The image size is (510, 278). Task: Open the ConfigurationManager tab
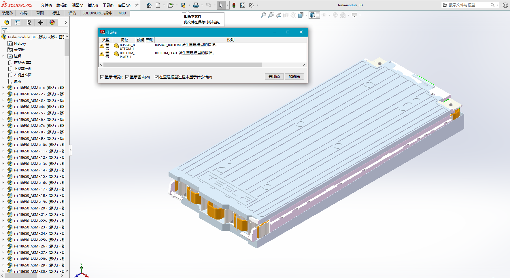pyautogui.click(x=29, y=22)
